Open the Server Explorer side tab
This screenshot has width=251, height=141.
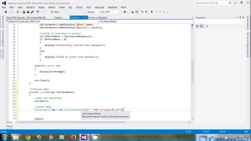pyautogui.click(x=248, y=23)
